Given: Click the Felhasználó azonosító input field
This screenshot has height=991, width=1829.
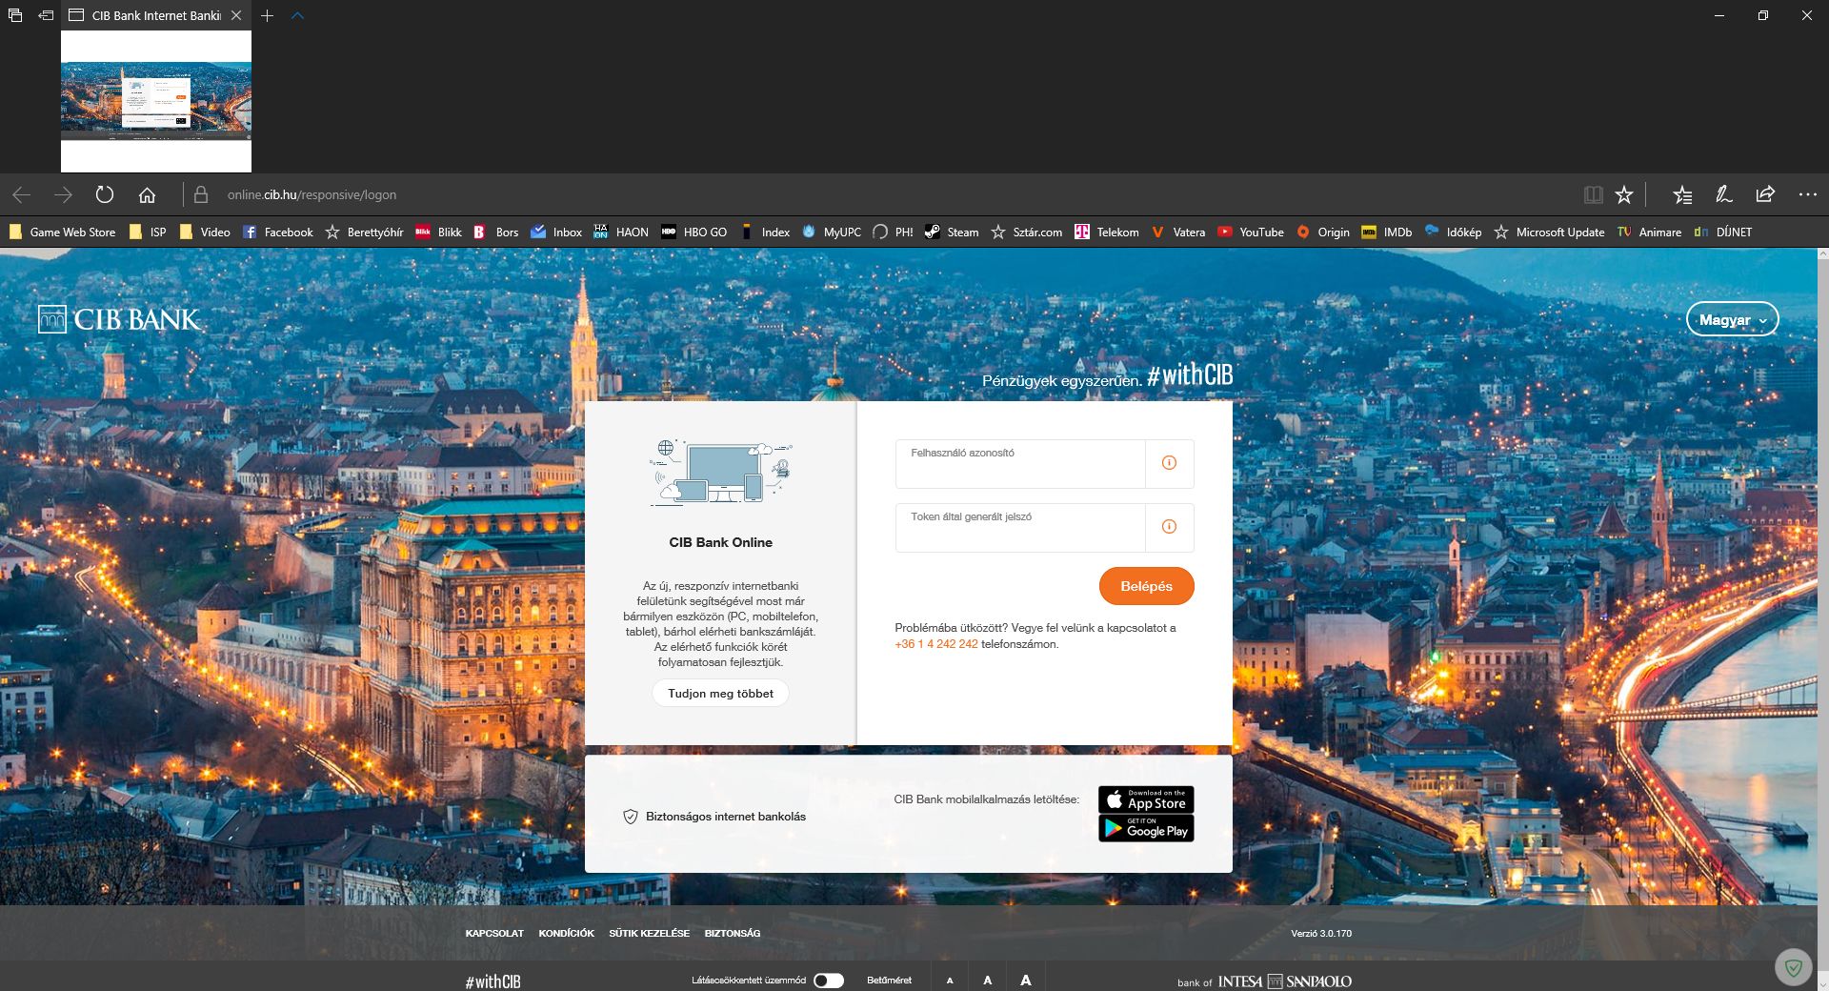Looking at the screenshot, I should point(1020,464).
